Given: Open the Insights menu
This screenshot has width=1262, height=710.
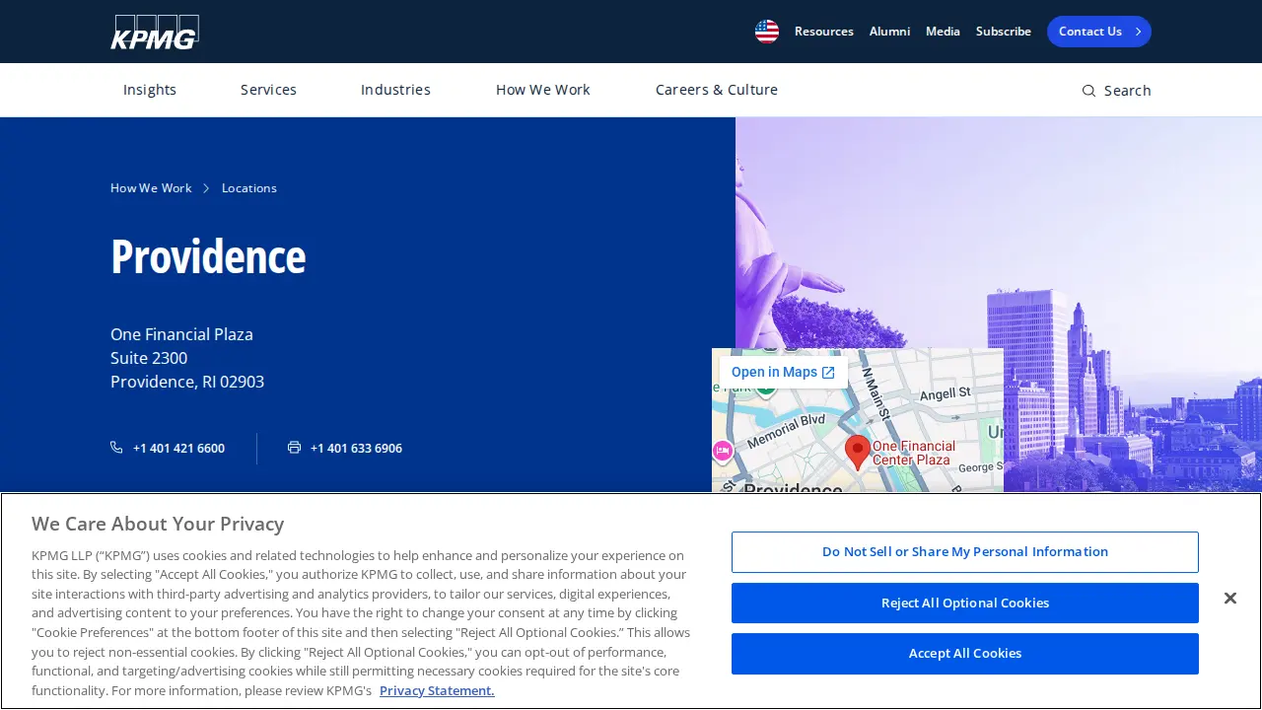Looking at the screenshot, I should (x=150, y=90).
